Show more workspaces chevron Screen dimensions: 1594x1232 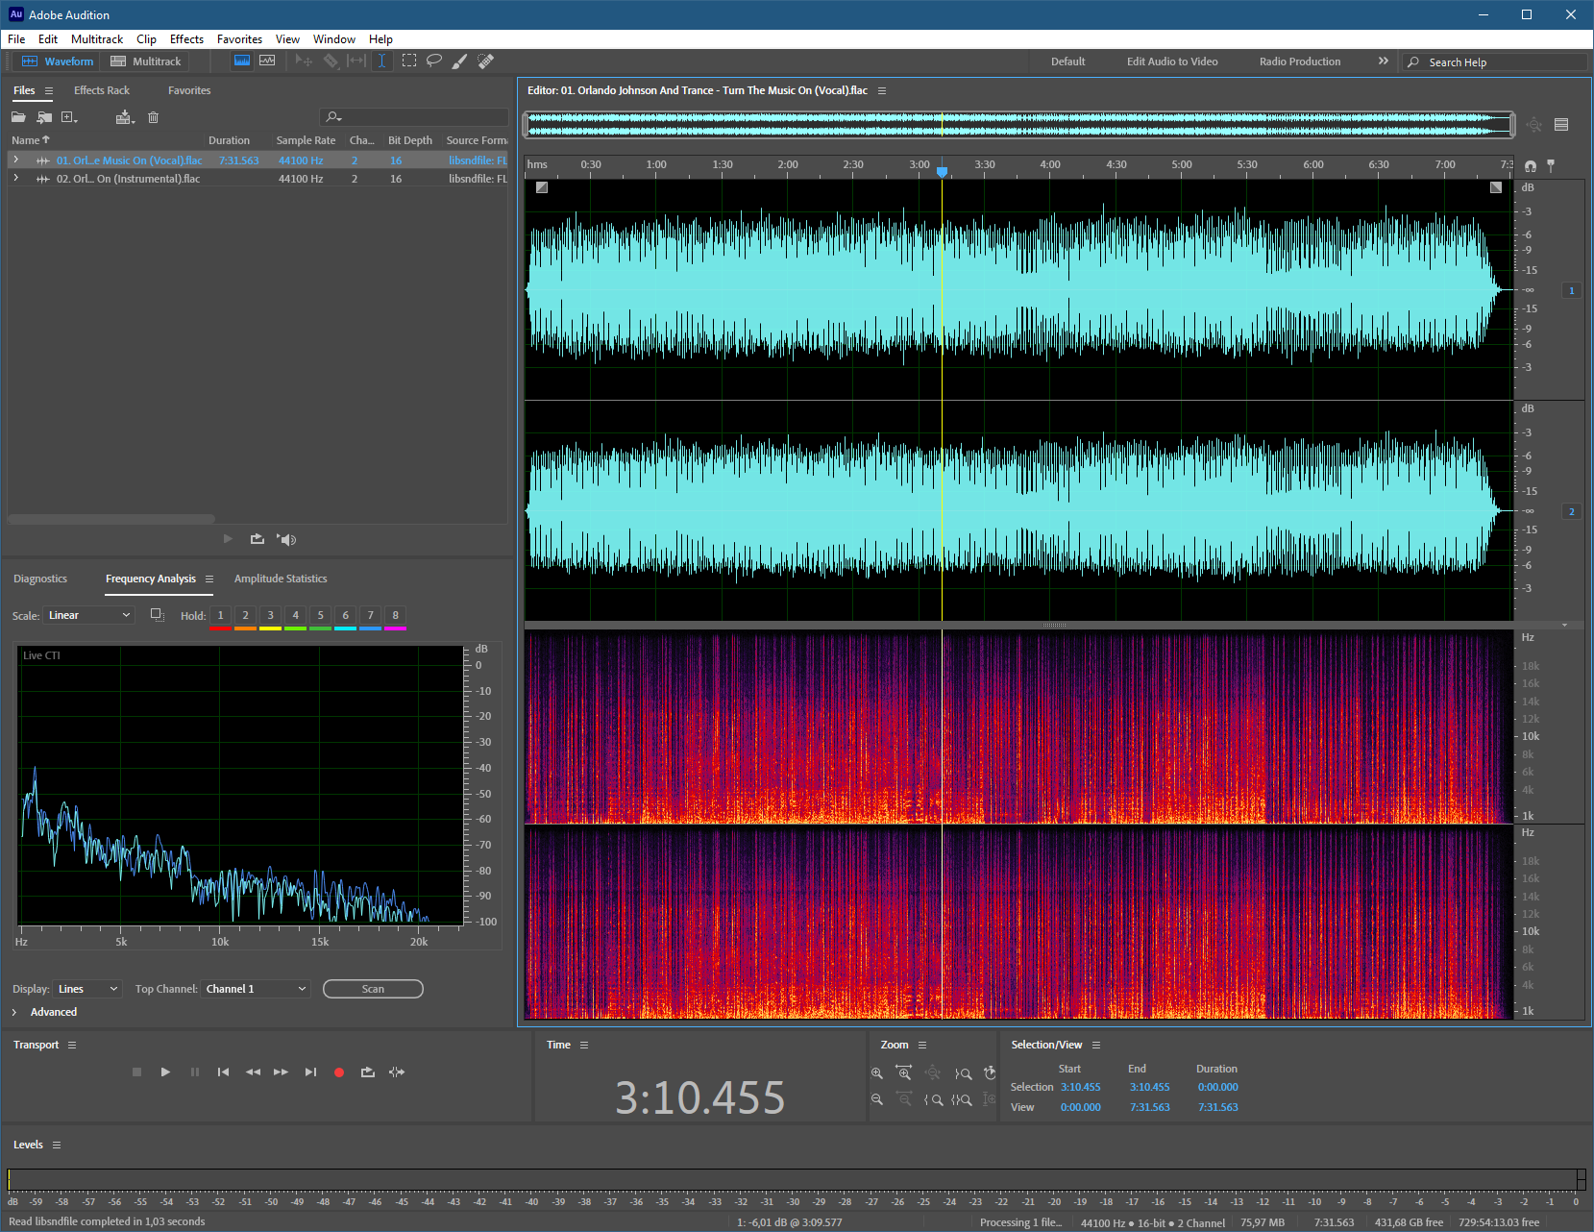point(1383,61)
